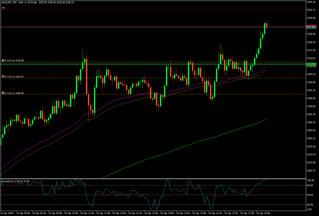Click the 16 Apr 08:30 time label
Image resolution: width=319 pixels, height=216 pixels.
point(23,213)
